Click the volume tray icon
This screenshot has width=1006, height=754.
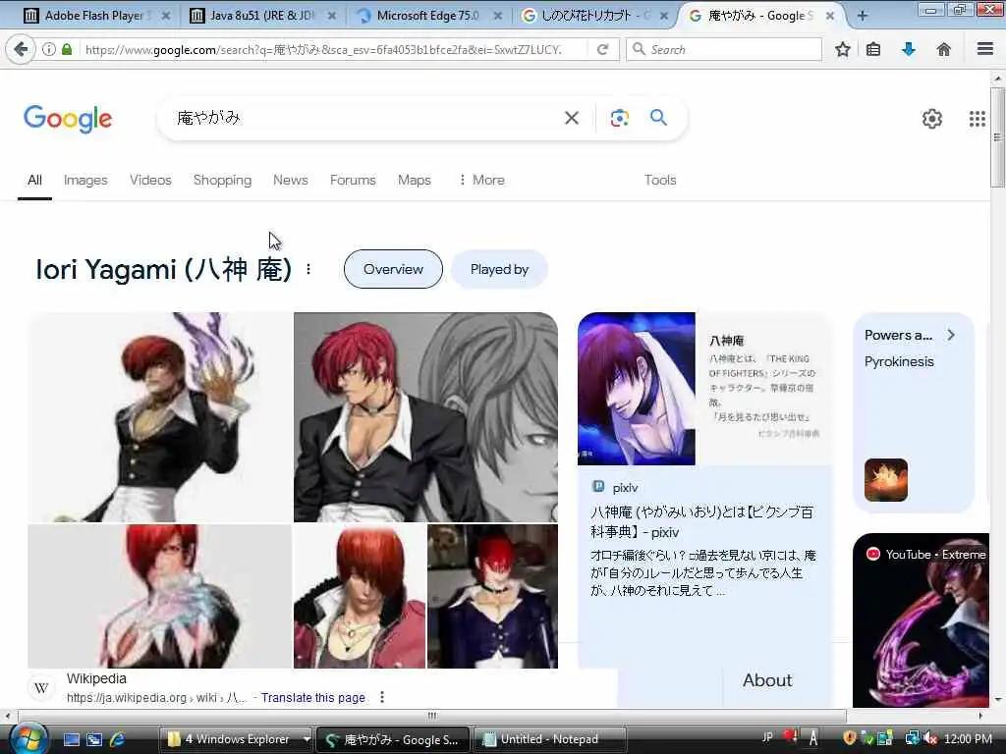[931, 738]
